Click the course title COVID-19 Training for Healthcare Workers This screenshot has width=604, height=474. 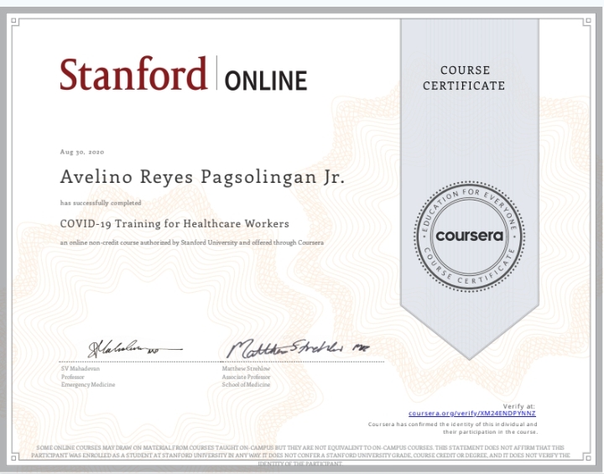coord(174,223)
